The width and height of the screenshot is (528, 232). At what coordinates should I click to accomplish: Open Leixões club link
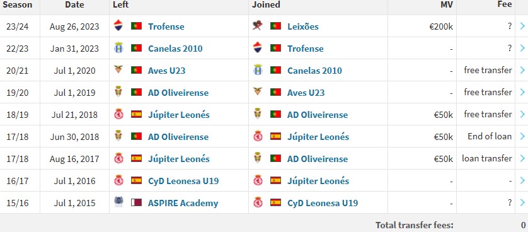pyautogui.click(x=302, y=26)
